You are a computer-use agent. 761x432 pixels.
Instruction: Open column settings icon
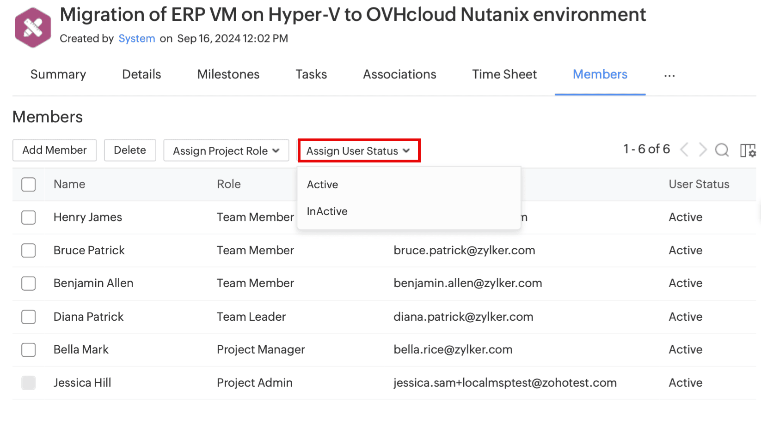pos(748,150)
